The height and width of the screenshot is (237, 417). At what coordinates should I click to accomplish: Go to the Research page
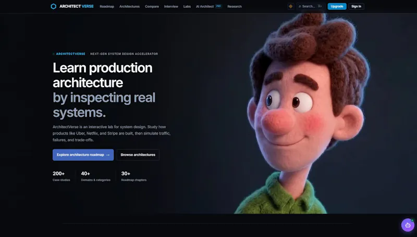235,6
